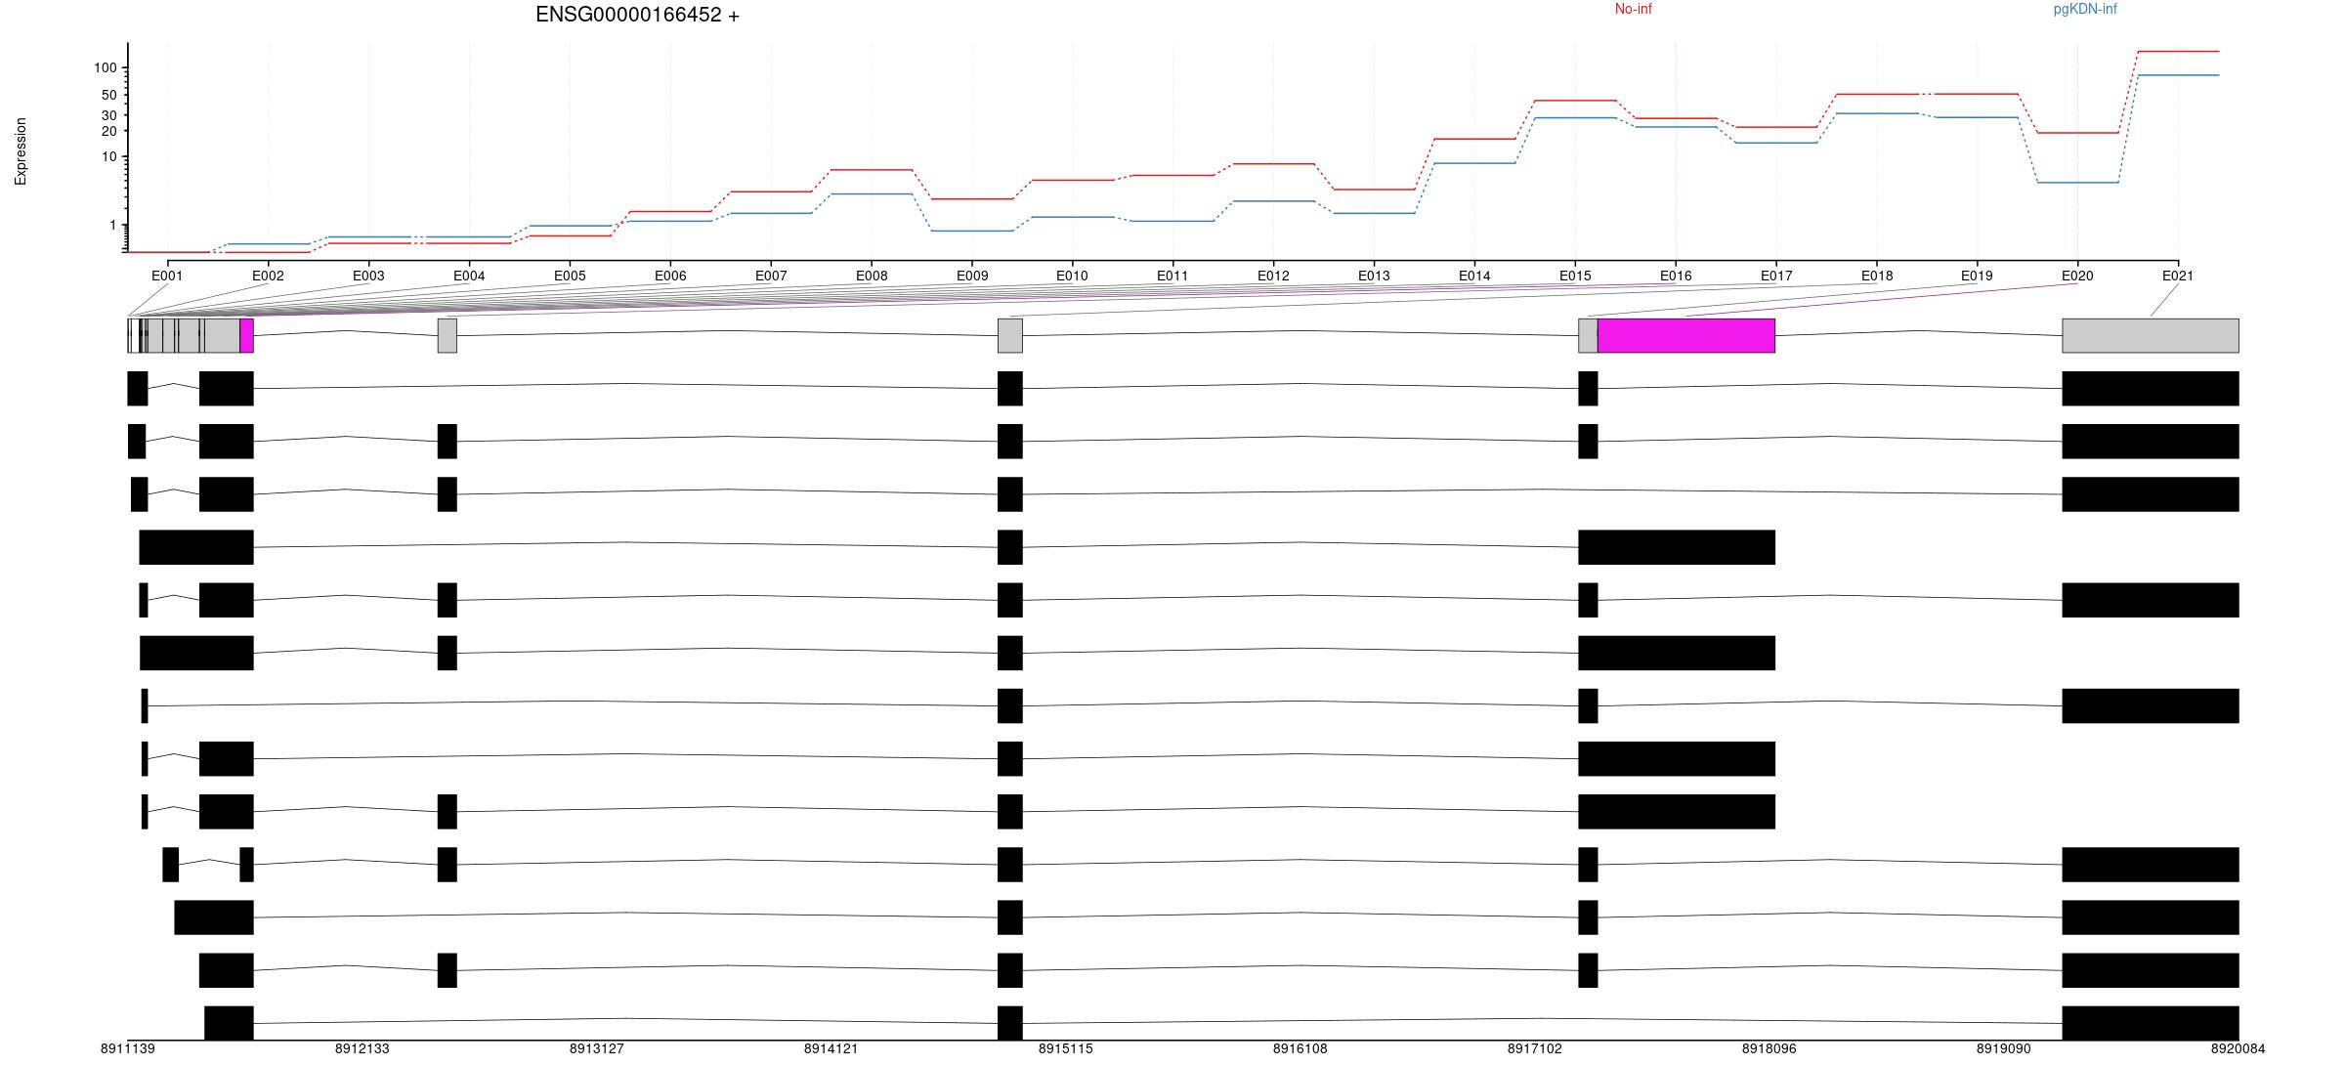Click the E015 exon axis label
2345x1065 pixels.
pos(1575,276)
